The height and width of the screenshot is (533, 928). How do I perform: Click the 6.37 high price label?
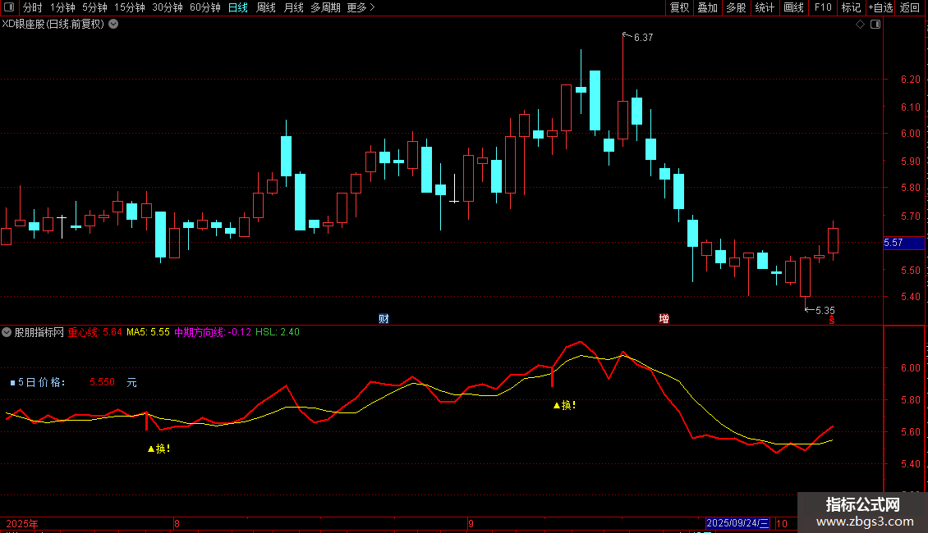(643, 37)
